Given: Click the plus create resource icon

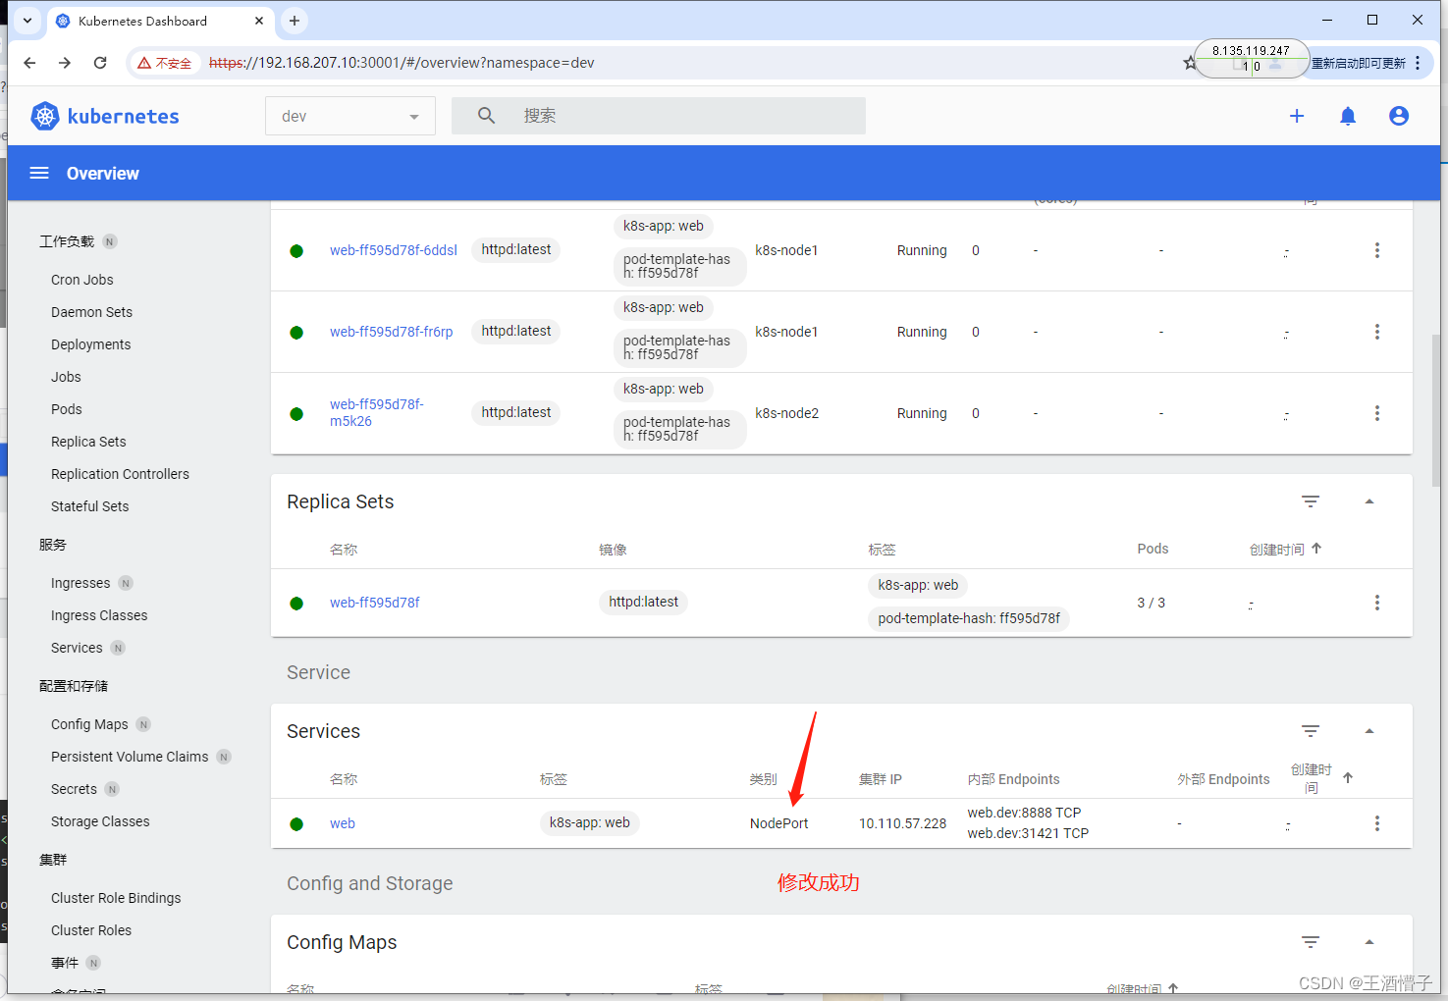Looking at the screenshot, I should tap(1297, 116).
